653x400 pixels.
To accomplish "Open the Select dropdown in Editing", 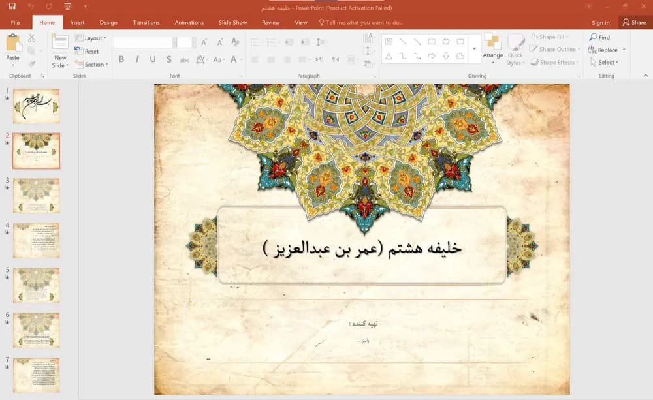I will (x=604, y=62).
